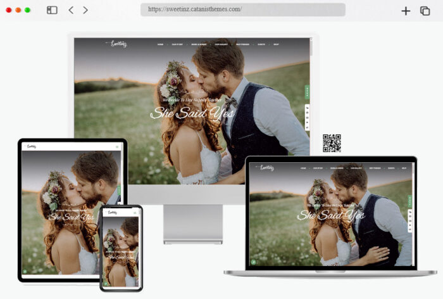Screen dimensions: 443x299
Task: Click HOME in desktop monitor navigation
Action: [160, 45]
